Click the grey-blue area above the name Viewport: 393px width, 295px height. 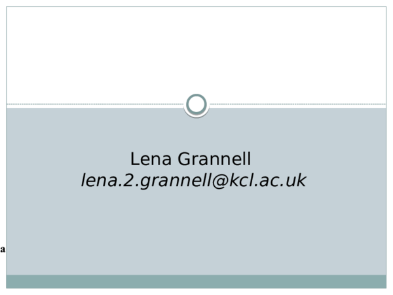[196, 131]
